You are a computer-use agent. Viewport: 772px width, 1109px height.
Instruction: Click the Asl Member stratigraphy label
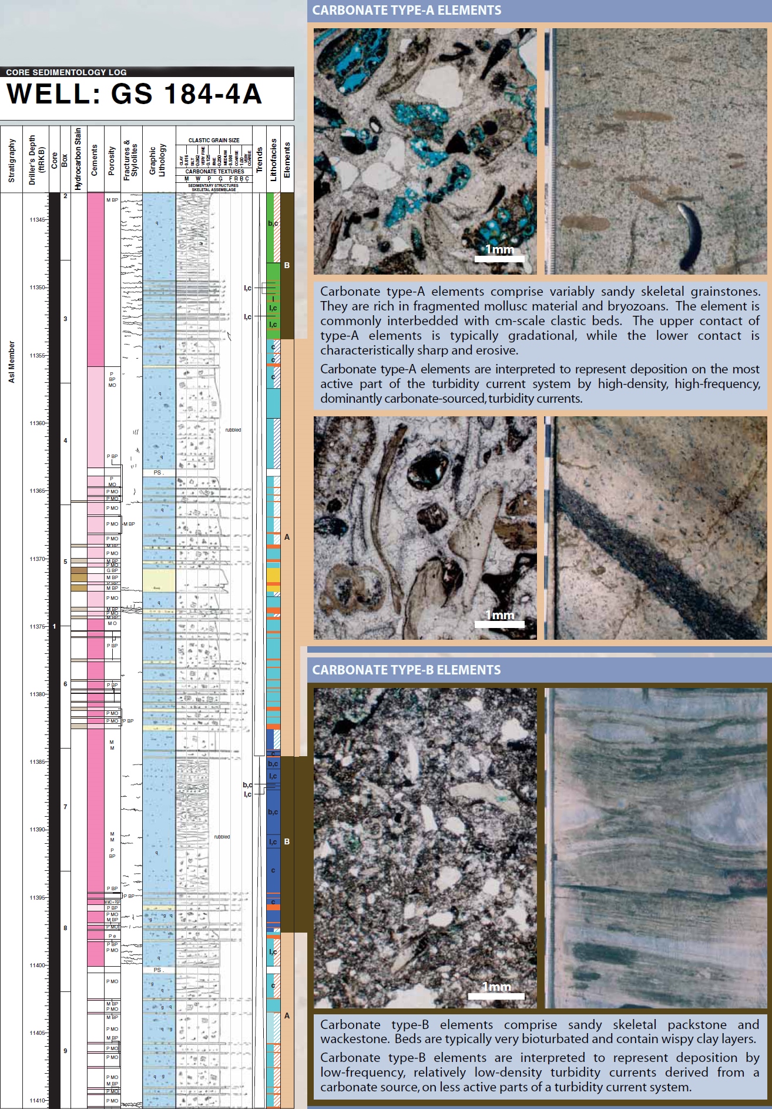[11, 362]
